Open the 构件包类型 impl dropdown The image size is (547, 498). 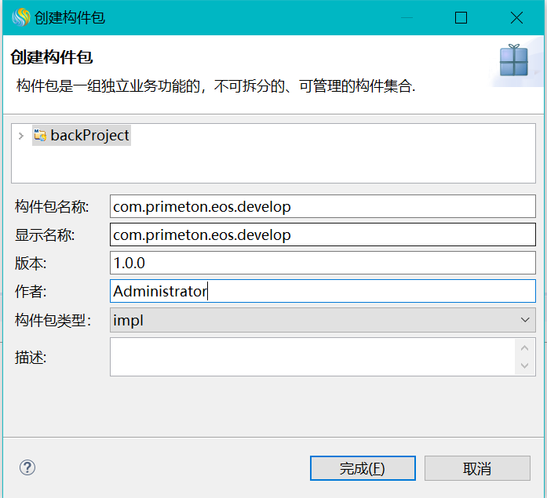click(322, 320)
